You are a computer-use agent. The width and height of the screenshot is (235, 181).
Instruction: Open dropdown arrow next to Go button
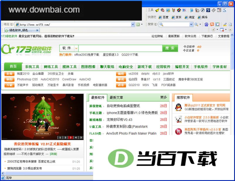pos(142,24)
